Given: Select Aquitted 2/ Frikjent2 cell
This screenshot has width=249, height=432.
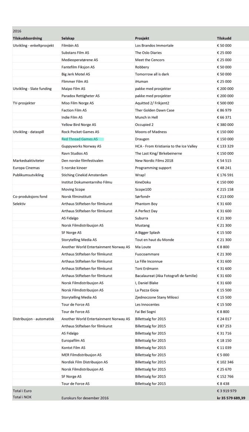Looking at the screenshot, I should click(152, 103).
